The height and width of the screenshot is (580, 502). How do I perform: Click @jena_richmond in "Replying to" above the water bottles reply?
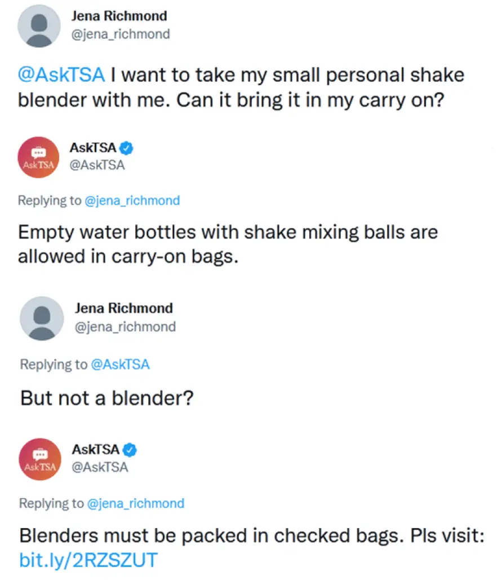(132, 201)
